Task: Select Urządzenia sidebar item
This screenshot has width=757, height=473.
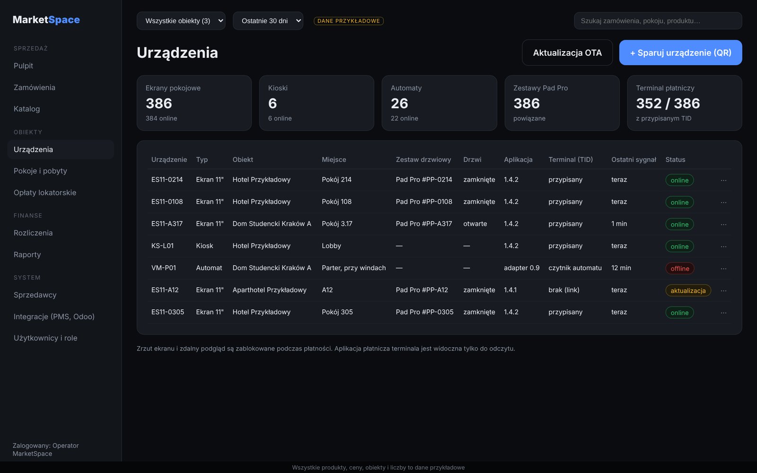Action: [61, 149]
